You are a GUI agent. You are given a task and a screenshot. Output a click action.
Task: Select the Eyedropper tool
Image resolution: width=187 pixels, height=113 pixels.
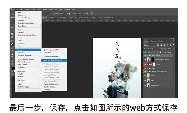[12, 37]
